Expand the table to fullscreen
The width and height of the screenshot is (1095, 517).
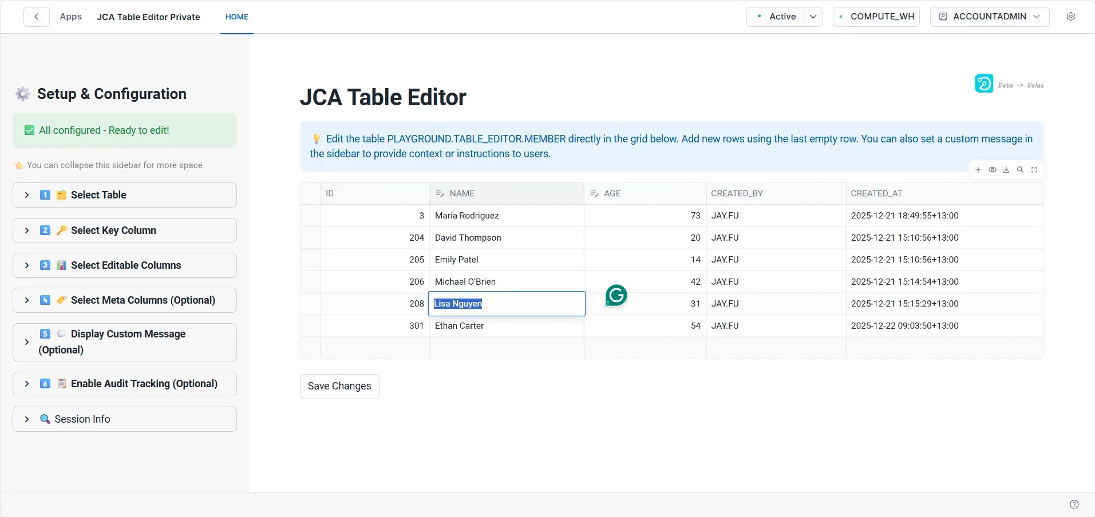tap(1034, 170)
